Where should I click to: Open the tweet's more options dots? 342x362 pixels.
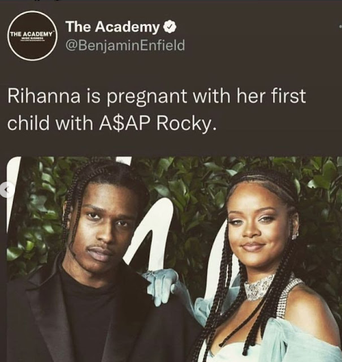point(341,27)
